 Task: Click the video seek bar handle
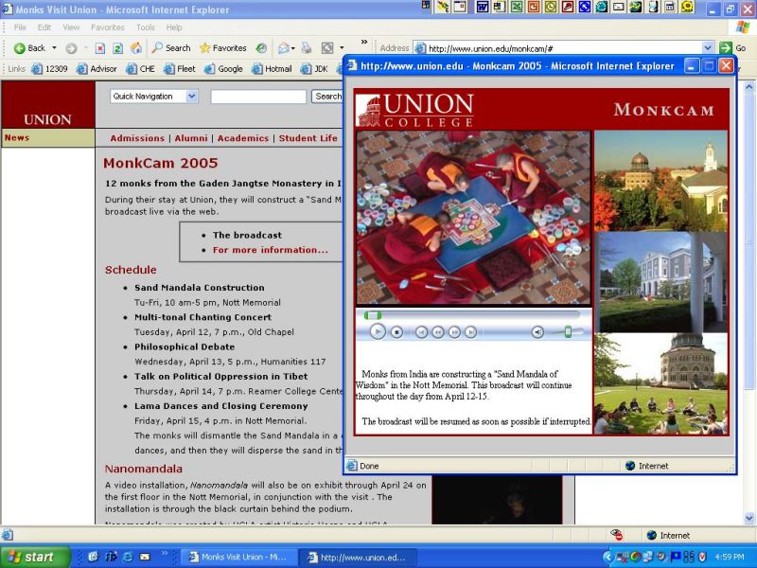tap(374, 315)
